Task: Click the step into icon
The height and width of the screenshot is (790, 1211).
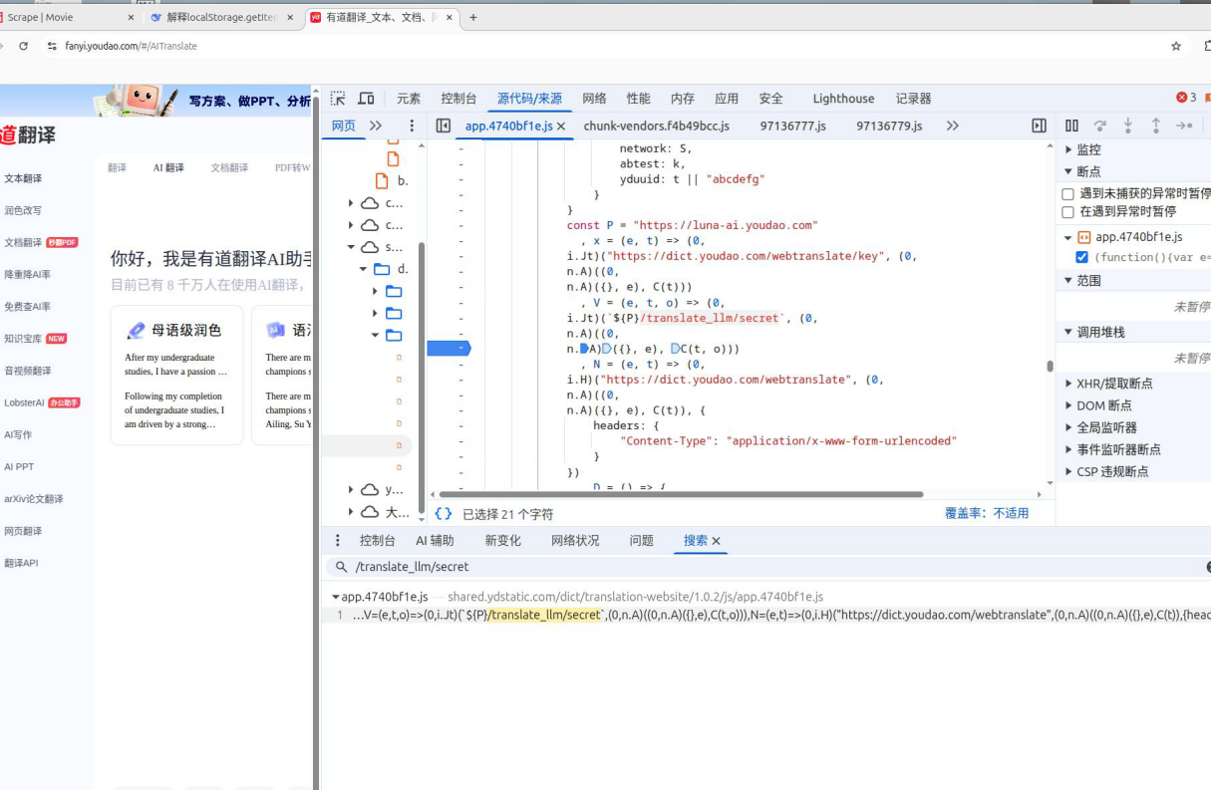Action: pyautogui.click(x=1128, y=126)
